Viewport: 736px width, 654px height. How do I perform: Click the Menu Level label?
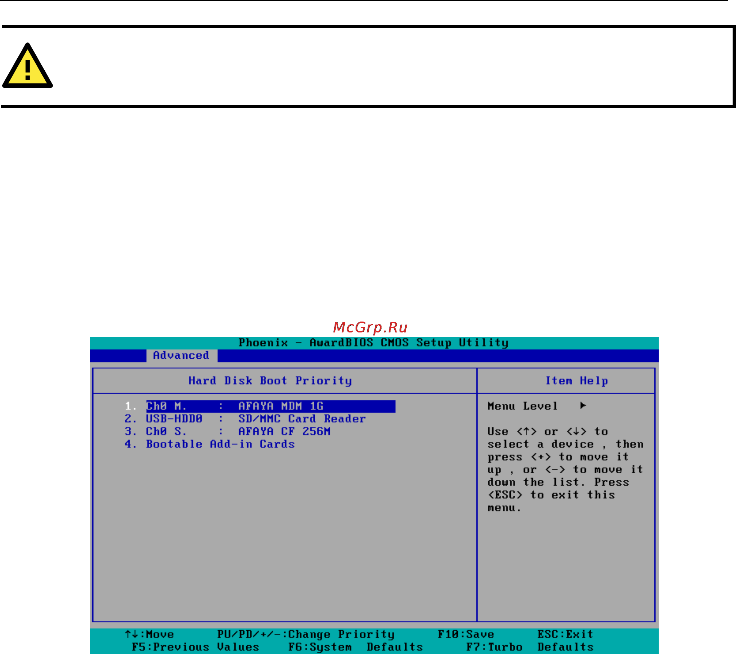[522, 406]
